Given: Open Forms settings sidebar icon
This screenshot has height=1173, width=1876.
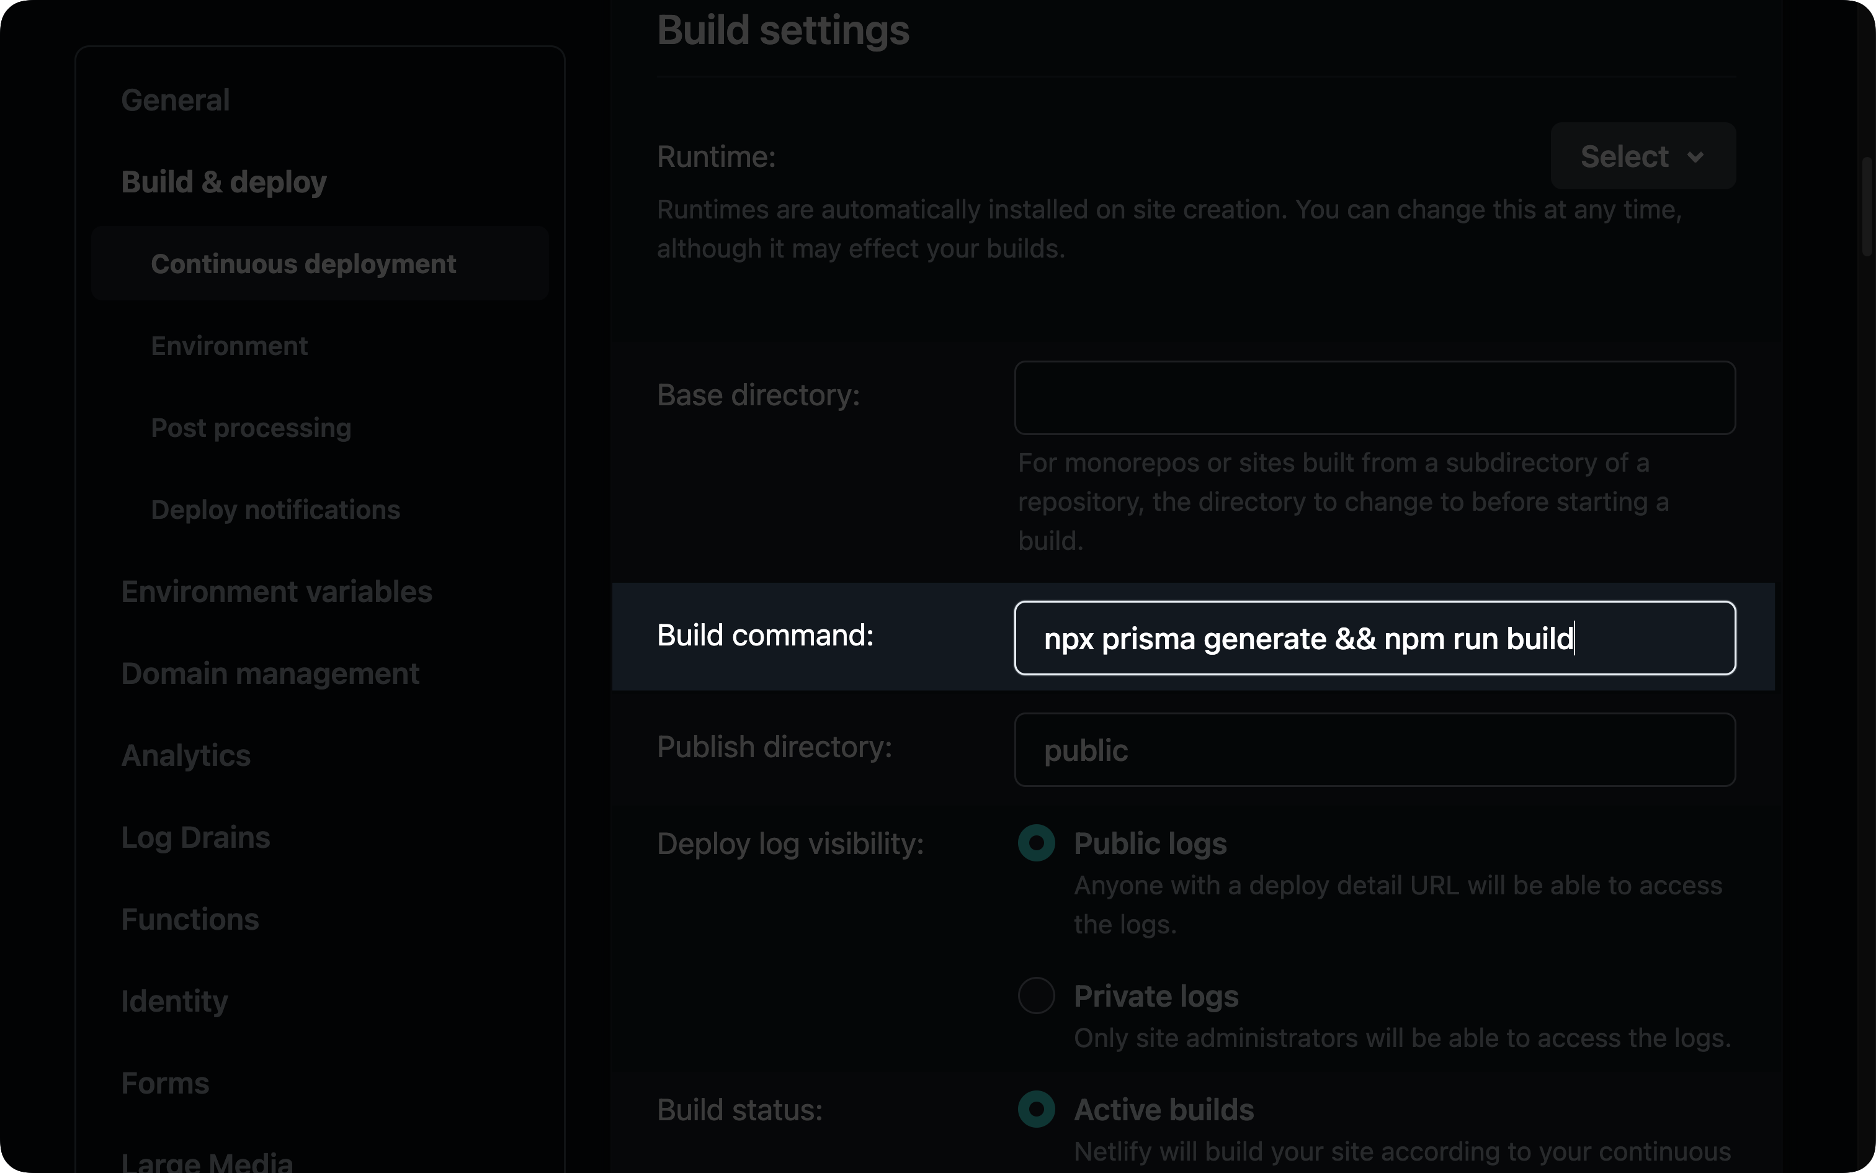Looking at the screenshot, I should [x=163, y=1082].
